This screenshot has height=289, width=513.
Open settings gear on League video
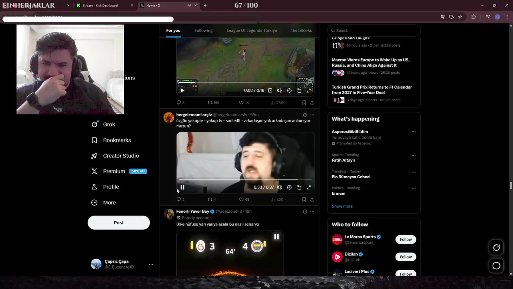(x=289, y=91)
